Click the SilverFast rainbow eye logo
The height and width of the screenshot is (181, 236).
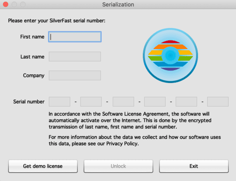click(170, 55)
